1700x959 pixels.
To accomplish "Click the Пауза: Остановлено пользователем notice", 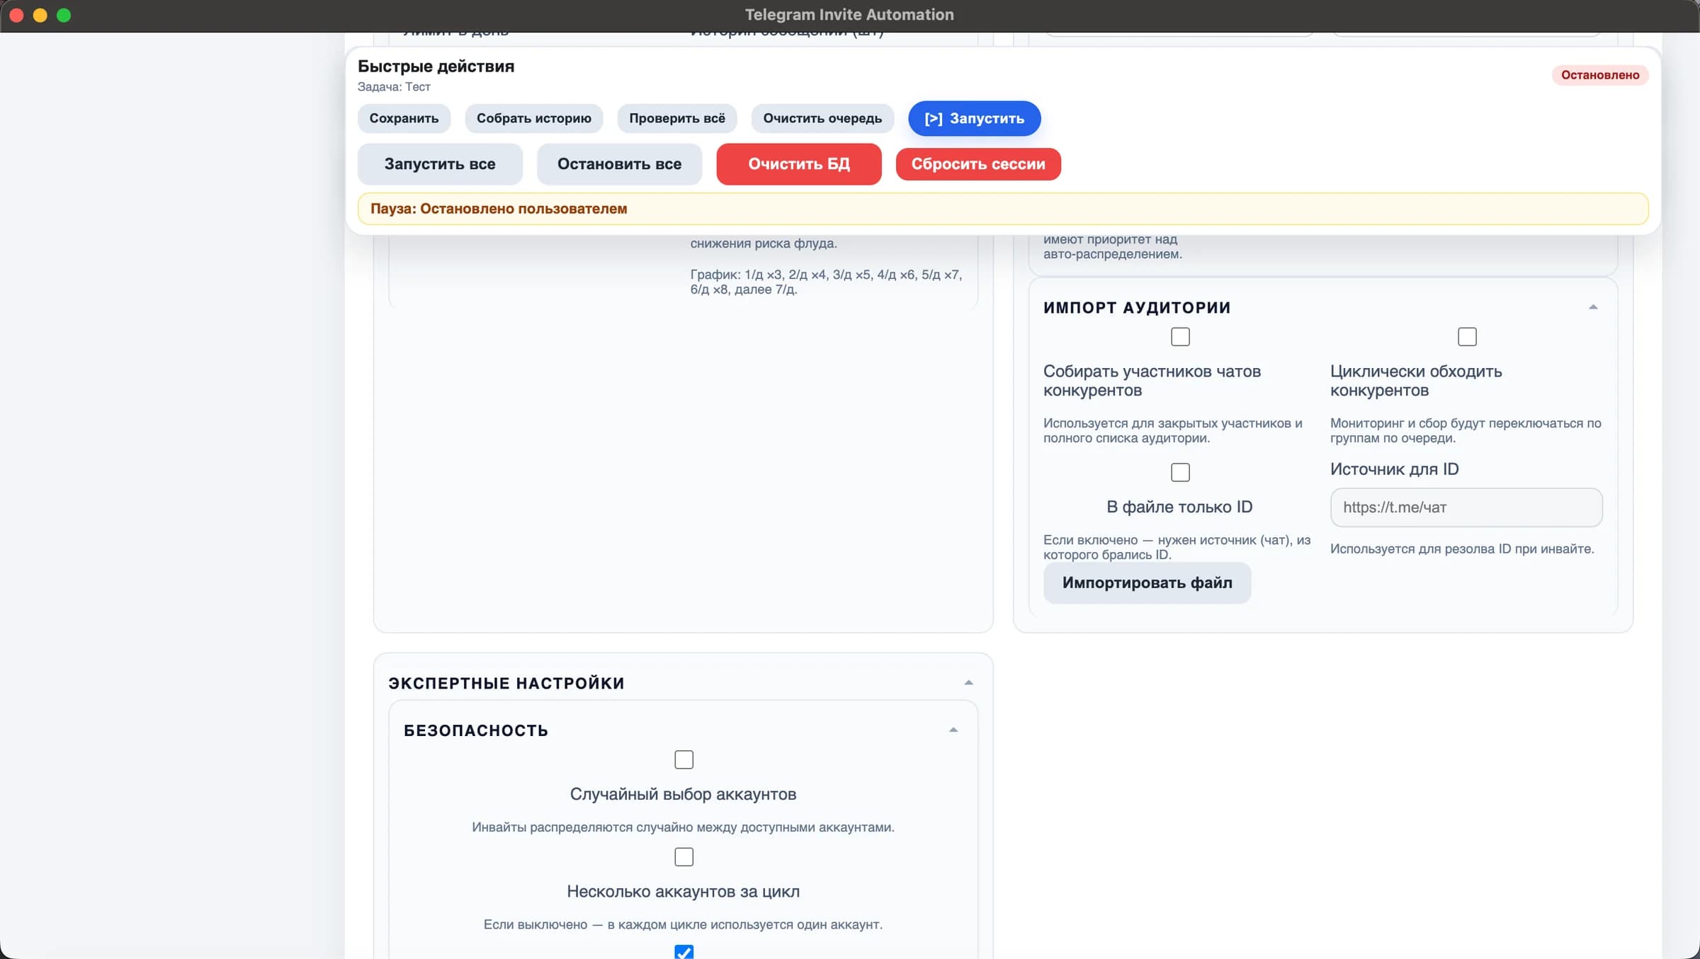I will (1003, 209).
